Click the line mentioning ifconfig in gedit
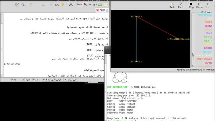 click(70, 33)
